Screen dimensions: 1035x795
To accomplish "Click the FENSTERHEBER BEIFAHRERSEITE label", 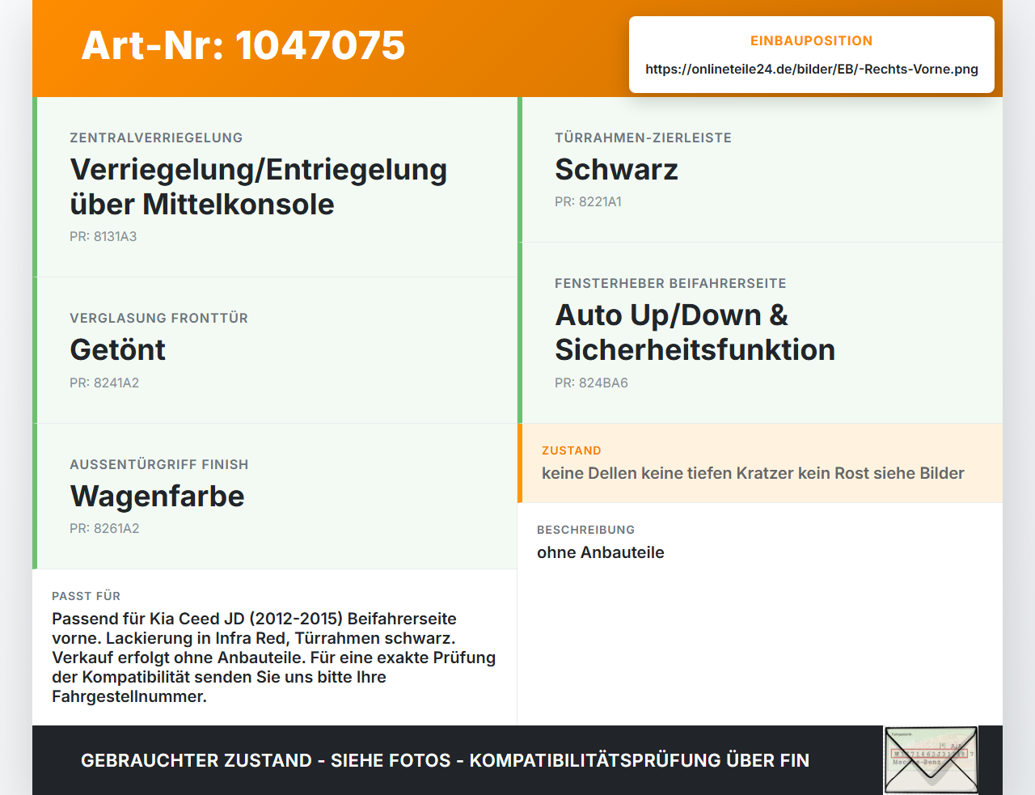I will click(670, 284).
